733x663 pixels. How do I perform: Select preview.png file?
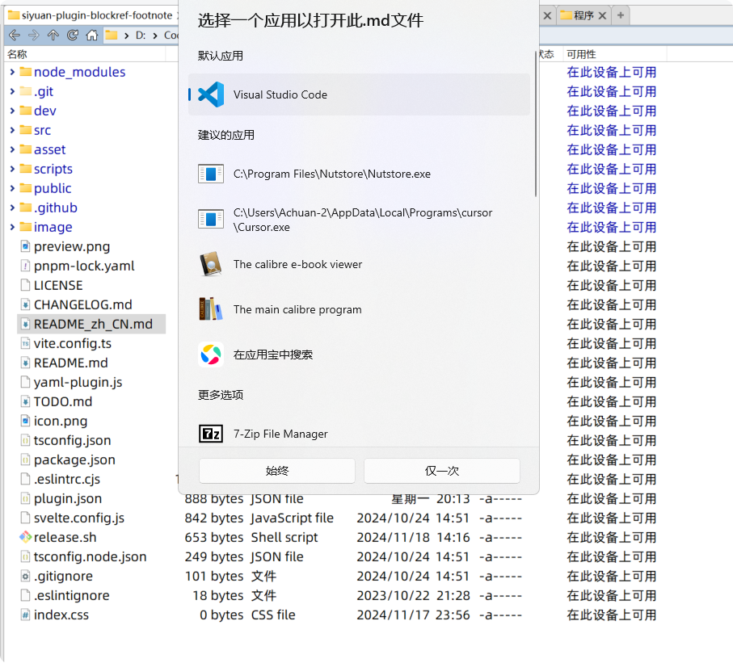[72, 246]
